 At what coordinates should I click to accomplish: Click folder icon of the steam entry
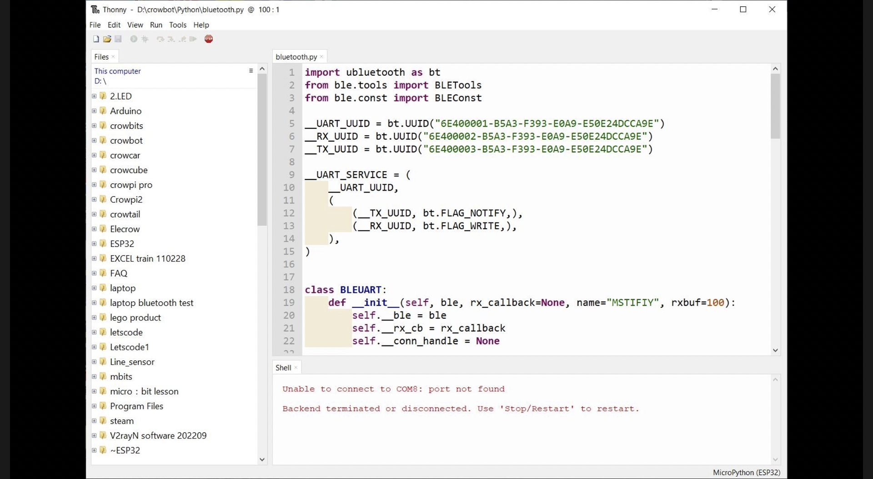(x=103, y=421)
